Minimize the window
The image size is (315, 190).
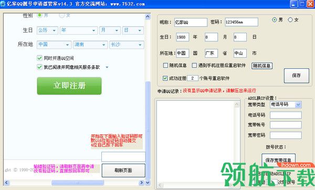click(x=293, y=4)
